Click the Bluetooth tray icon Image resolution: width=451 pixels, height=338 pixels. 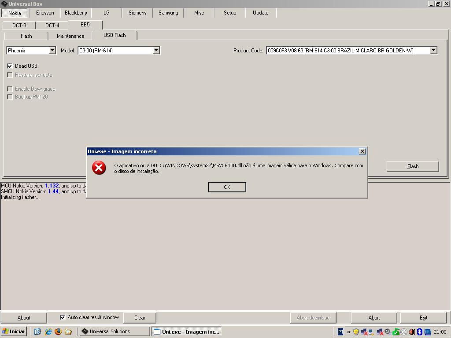click(420, 332)
